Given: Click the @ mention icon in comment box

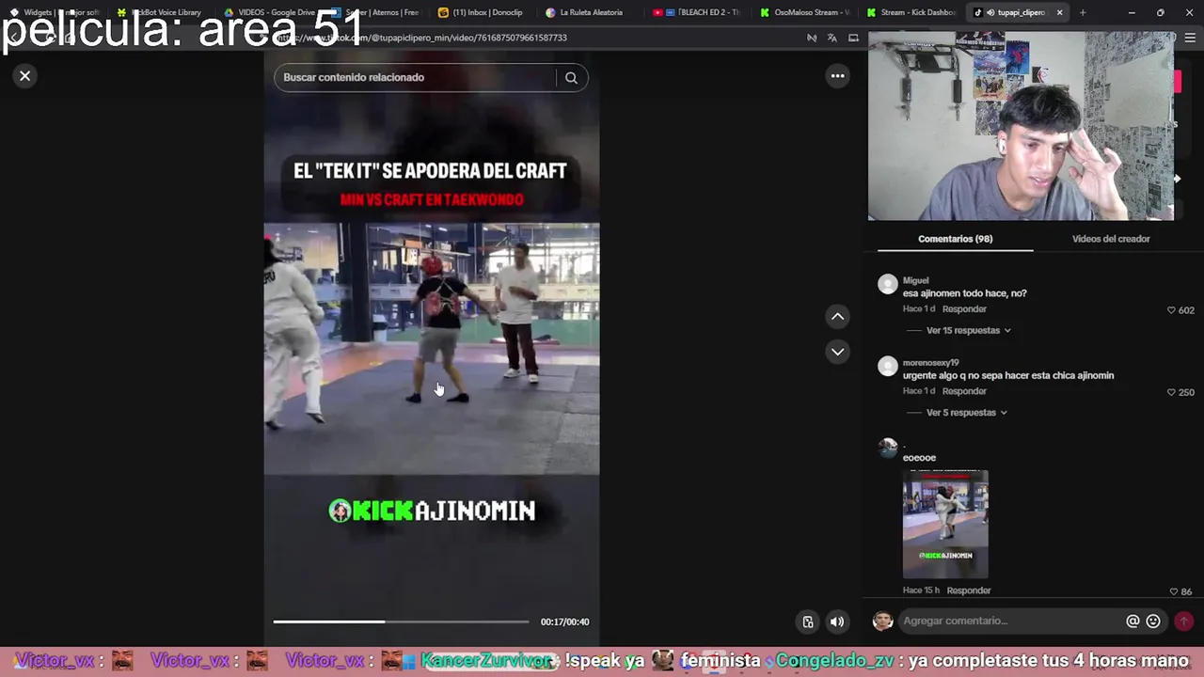Looking at the screenshot, I should tap(1133, 621).
